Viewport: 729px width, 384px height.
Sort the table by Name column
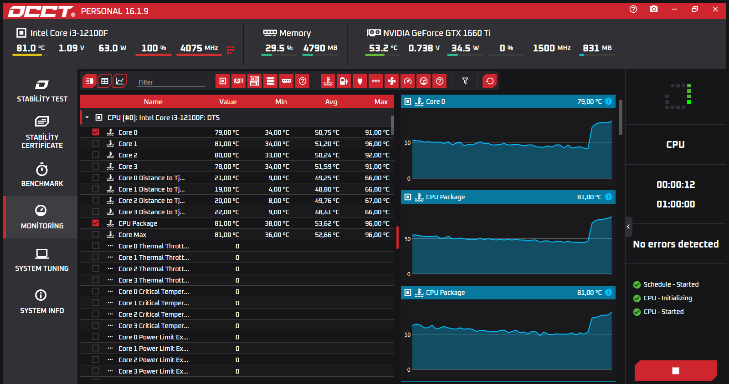153,102
